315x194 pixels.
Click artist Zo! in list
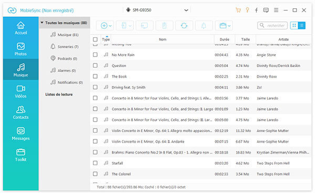coord(259,87)
